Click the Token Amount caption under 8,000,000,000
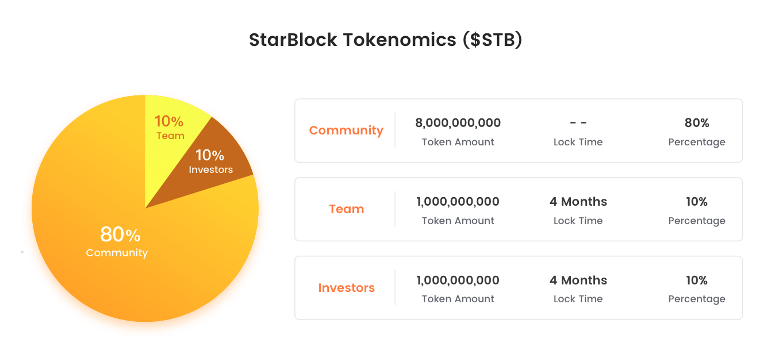 pos(458,142)
